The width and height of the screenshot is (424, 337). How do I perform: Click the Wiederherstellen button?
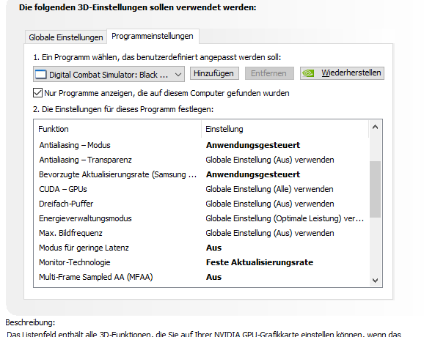coord(342,73)
